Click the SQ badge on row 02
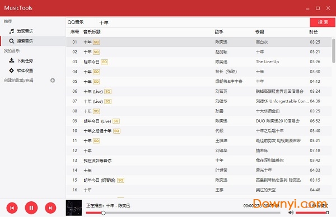 96,52
